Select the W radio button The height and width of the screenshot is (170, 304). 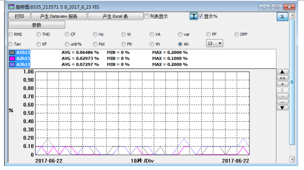[x=124, y=35]
